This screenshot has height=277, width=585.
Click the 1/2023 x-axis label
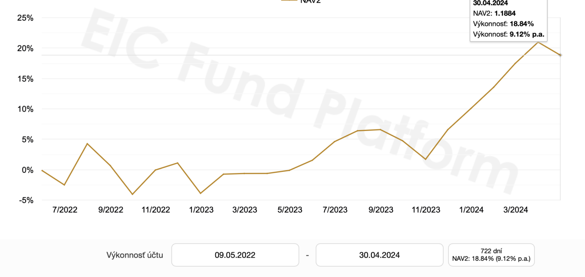coord(200,210)
